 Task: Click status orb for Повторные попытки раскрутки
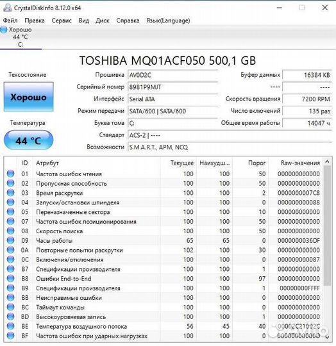tap(10, 250)
